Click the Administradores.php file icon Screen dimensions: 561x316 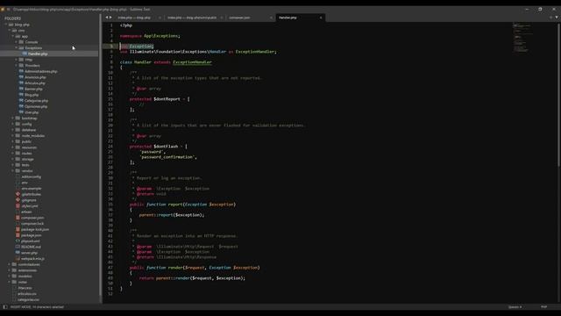tap(21, 71)
